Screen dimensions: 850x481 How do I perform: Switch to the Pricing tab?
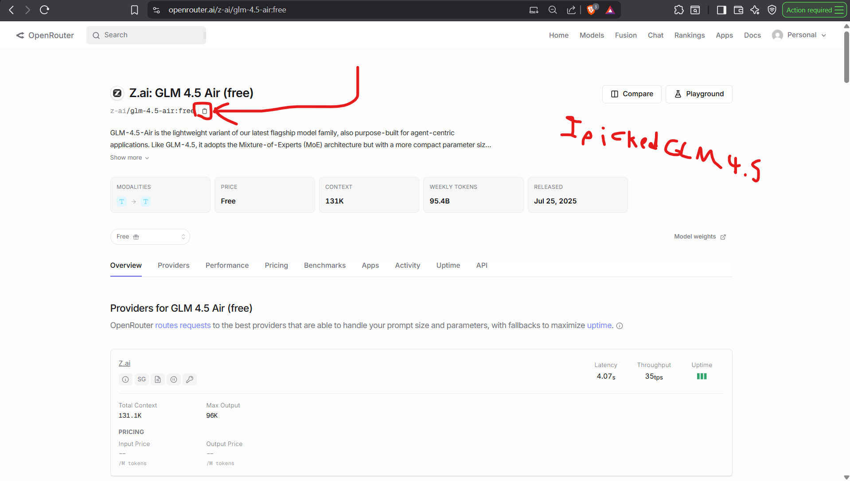point(277,266)
